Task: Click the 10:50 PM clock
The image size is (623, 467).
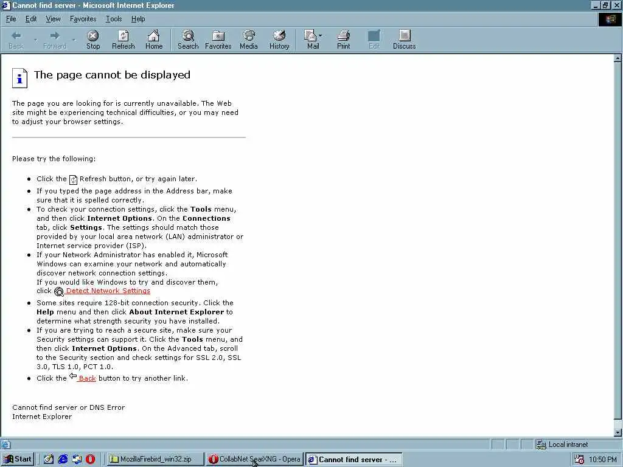Action: point(603,460)
